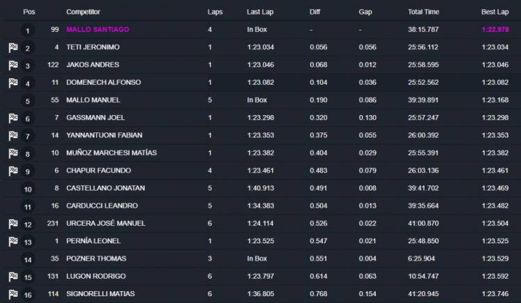This screenshot has height=303, width=521.
Task: Click the checkered flag beside Signorelli Matias
Action: tap(13, 294)
